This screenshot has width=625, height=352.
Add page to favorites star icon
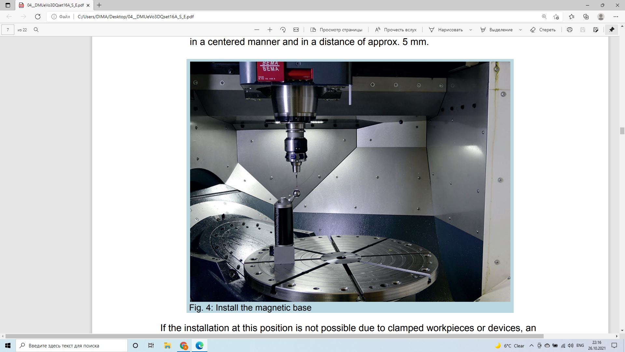[x=556, y=17]
